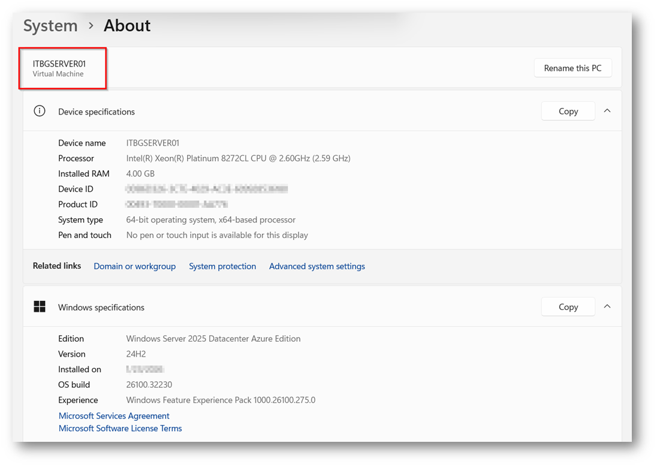Screen dimensions: 657x467
Task: Click the About page heading
Action: pos(127,26)
